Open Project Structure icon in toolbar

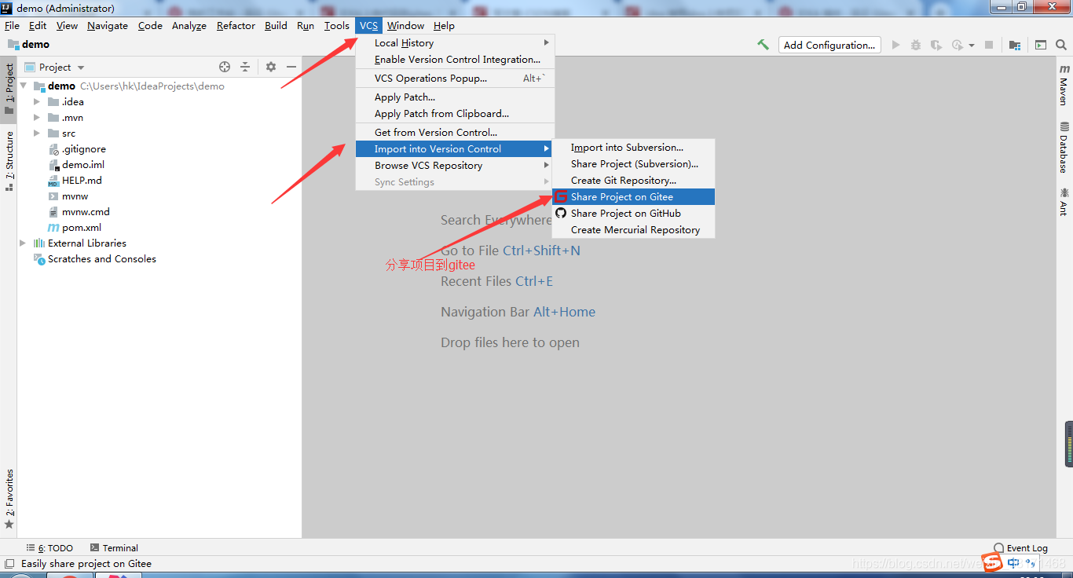pos(1015,45)
